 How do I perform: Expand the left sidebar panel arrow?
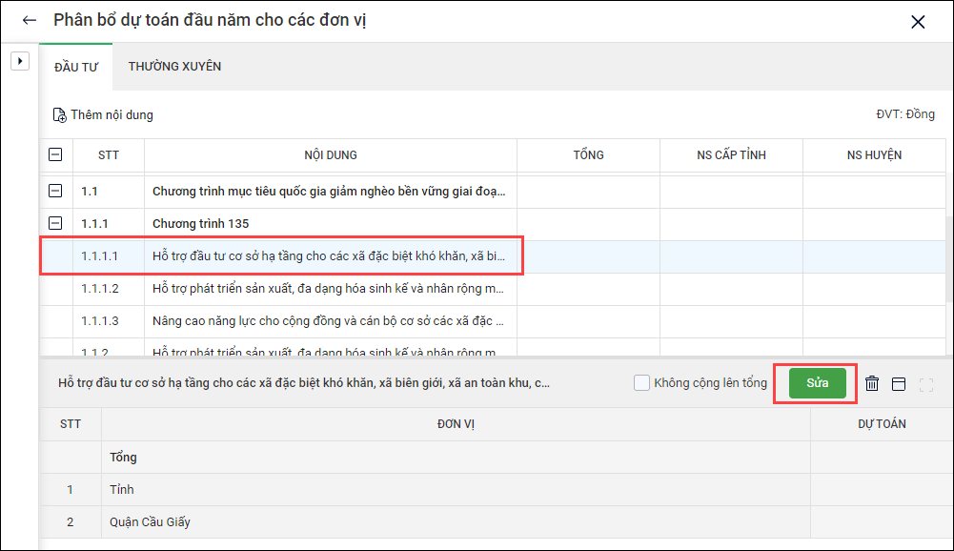tap(18, 61)
